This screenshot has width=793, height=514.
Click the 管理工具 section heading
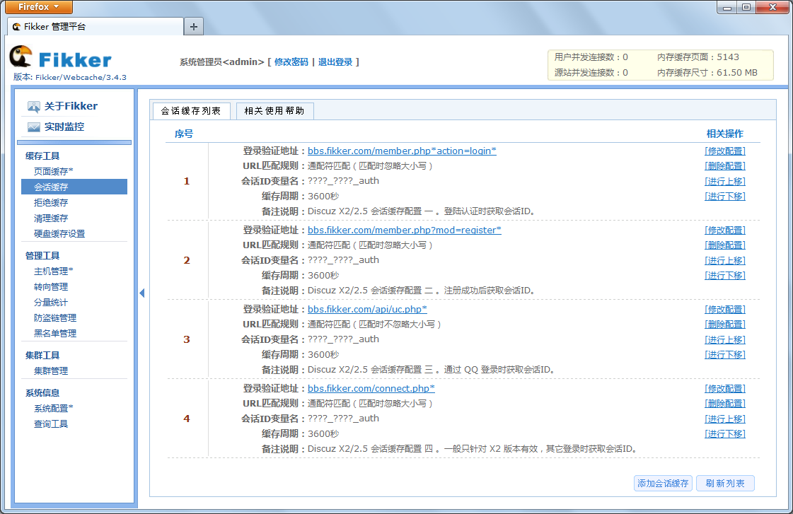pos(42,256)
